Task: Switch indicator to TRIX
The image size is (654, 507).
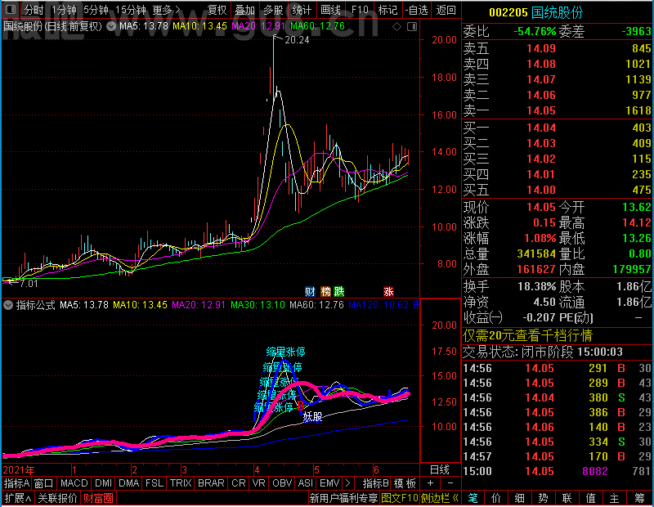Action: tap(181, 483)
